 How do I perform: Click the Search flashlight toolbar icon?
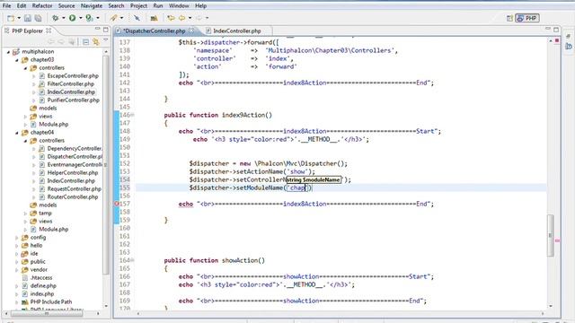tap(114, 18)
